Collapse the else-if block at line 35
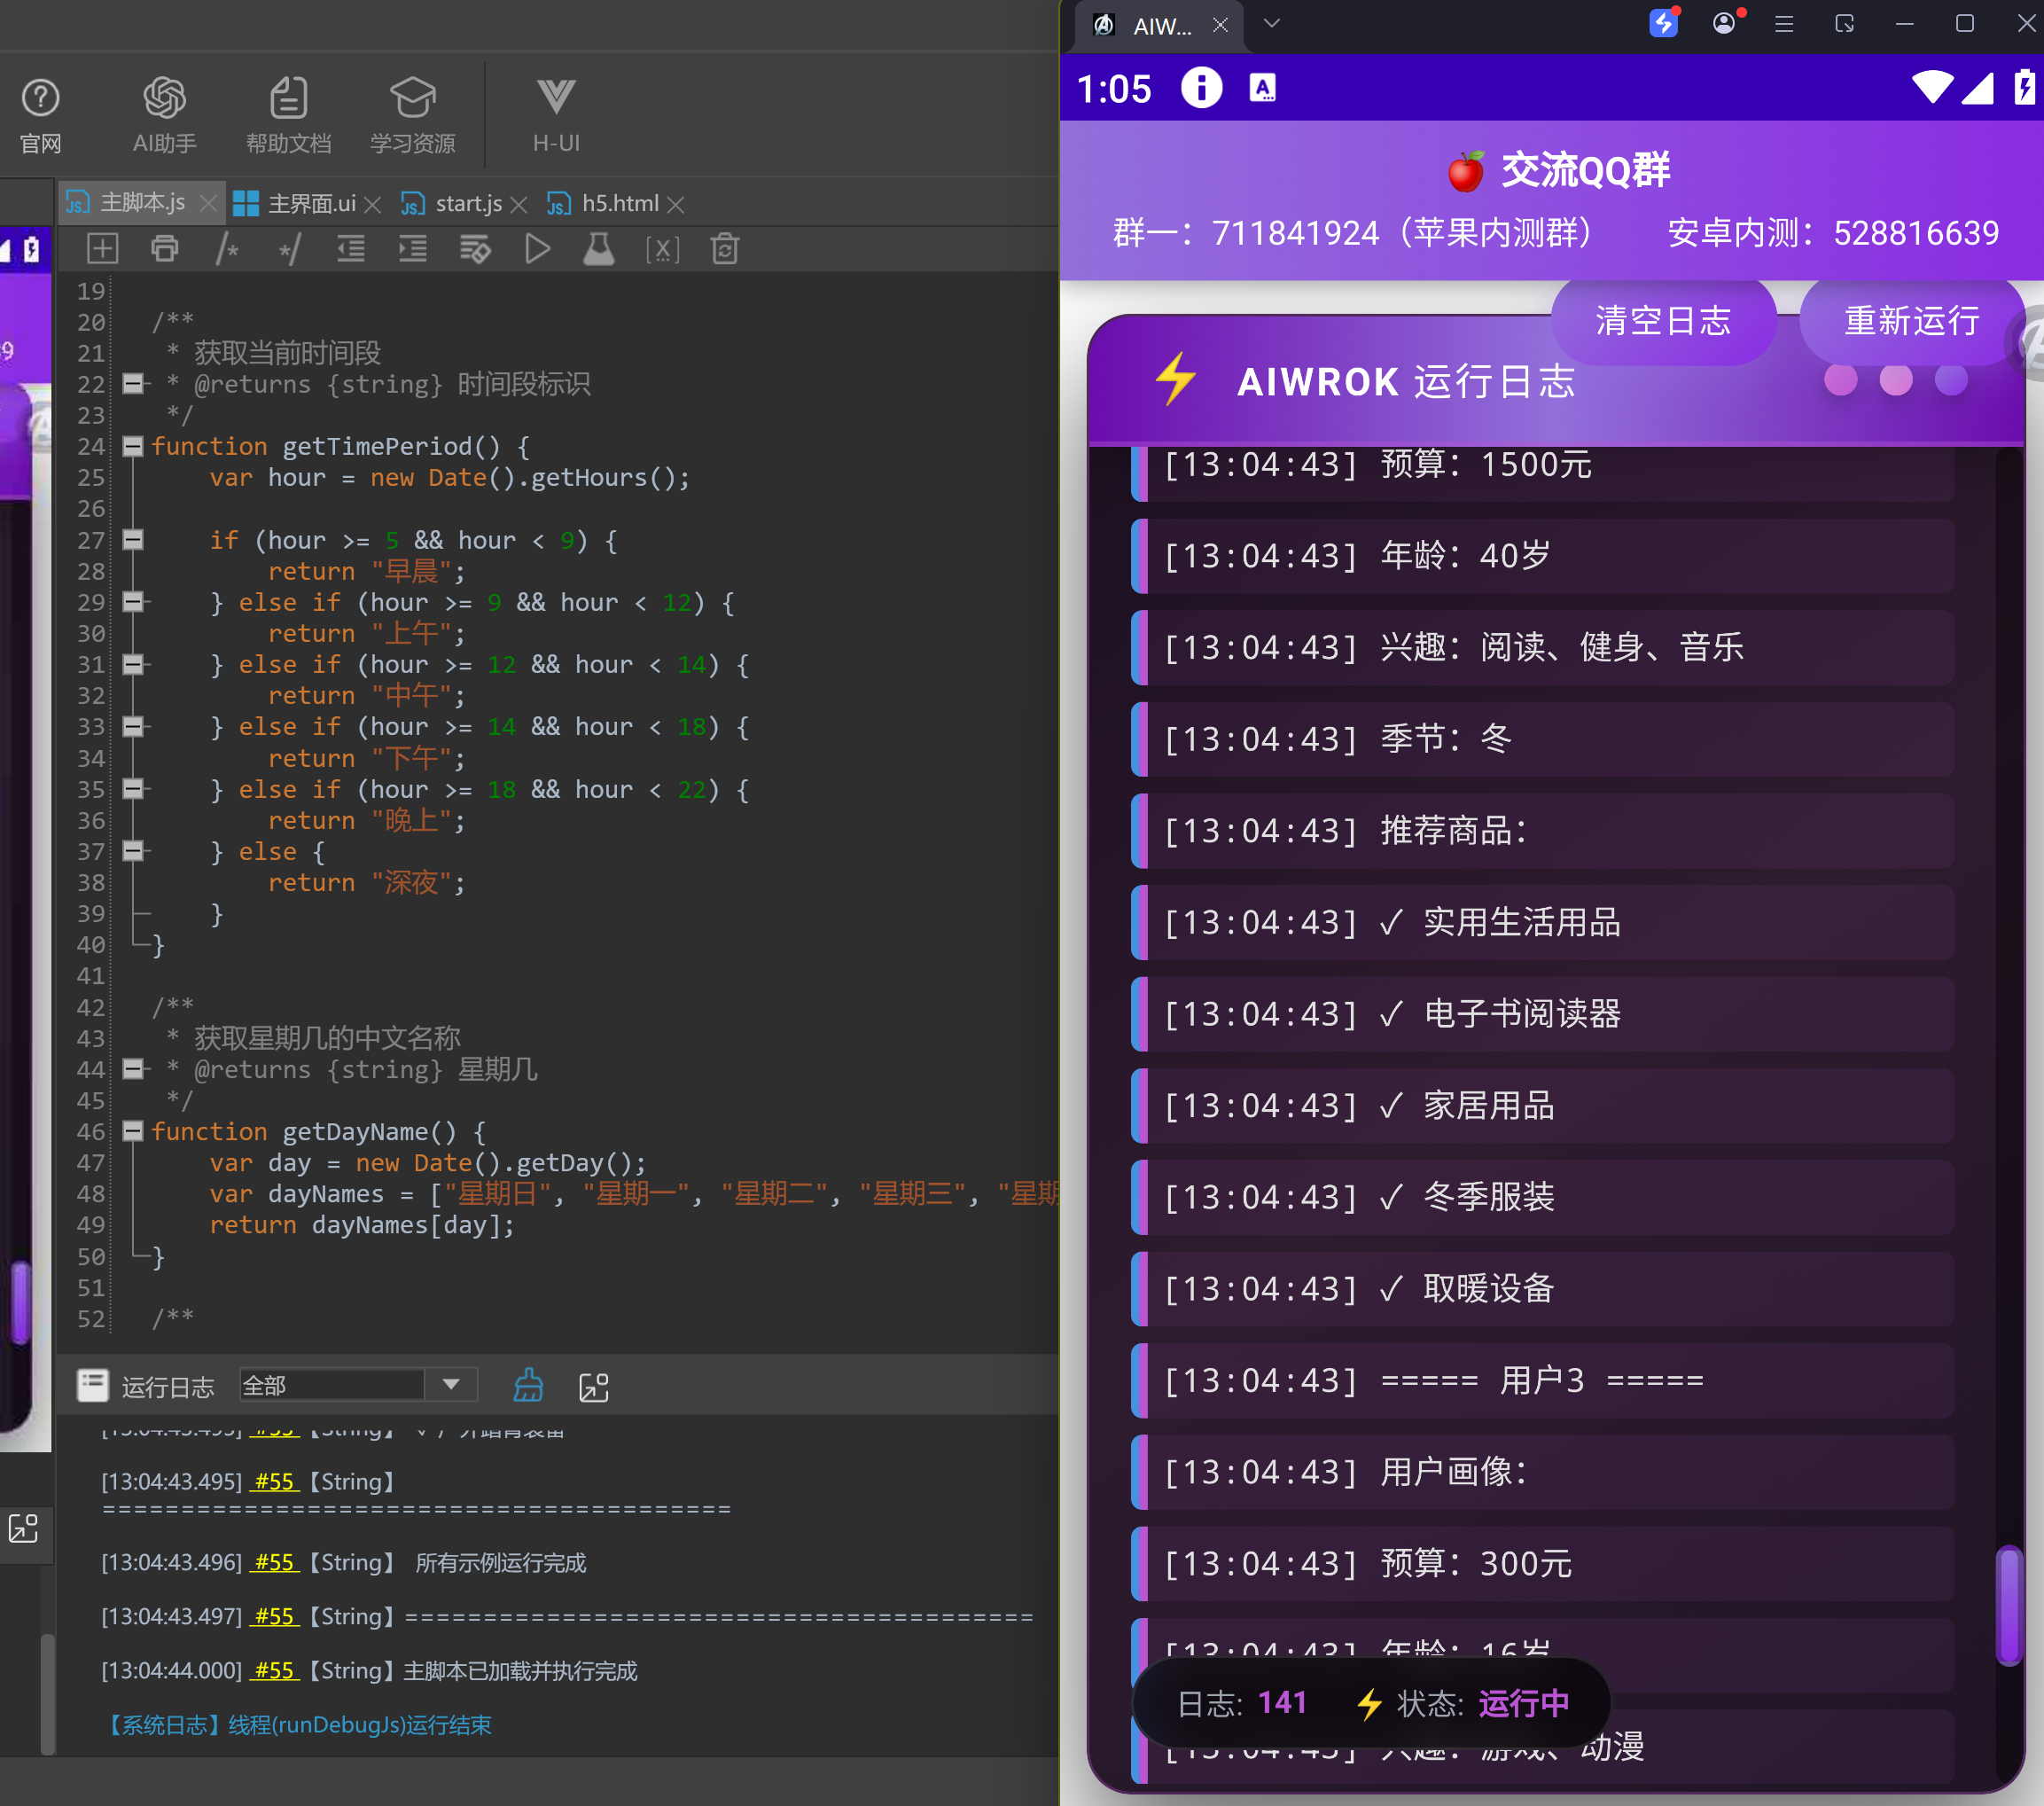This screenshot has width=2044, height=1806. point(132,789)
